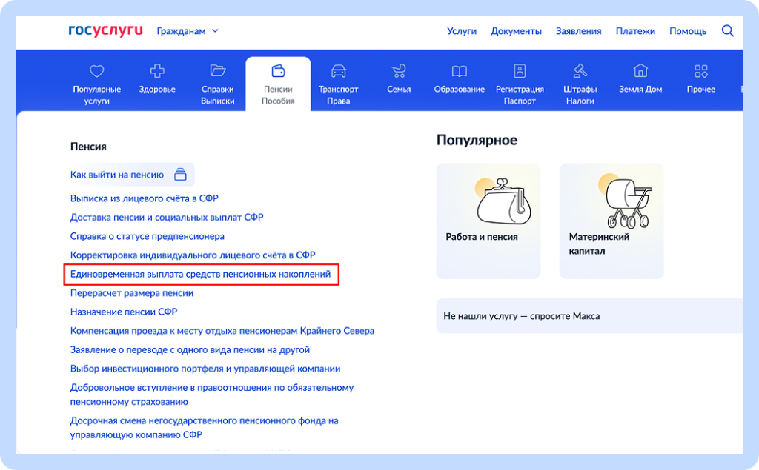Open the Документы menu

516,31
